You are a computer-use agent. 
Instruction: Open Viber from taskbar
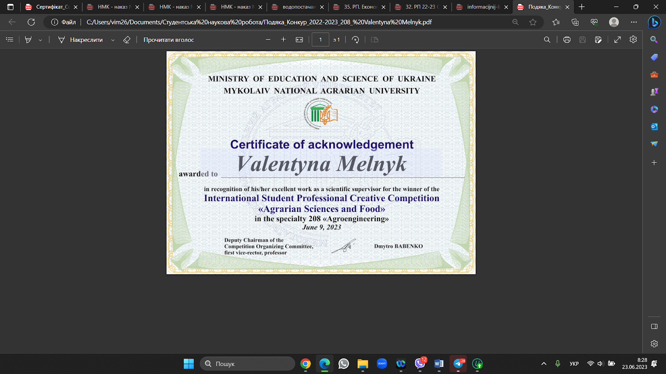pos(420,364)
